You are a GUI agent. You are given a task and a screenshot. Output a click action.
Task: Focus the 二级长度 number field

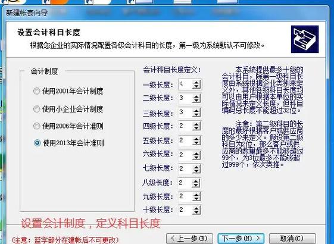point(185,98)
